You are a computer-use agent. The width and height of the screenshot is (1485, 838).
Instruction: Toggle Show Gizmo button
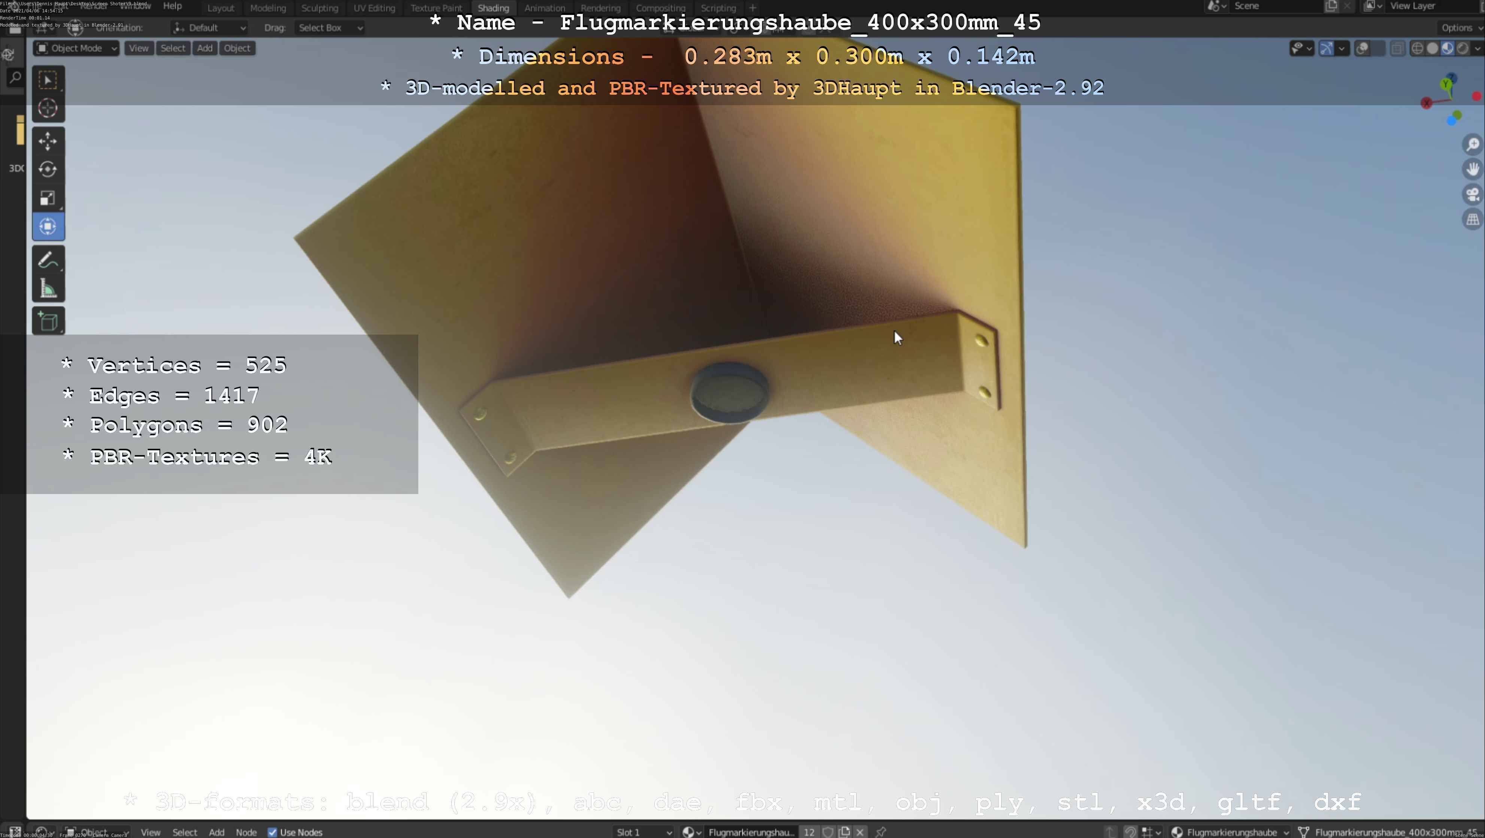(1327, 48)
